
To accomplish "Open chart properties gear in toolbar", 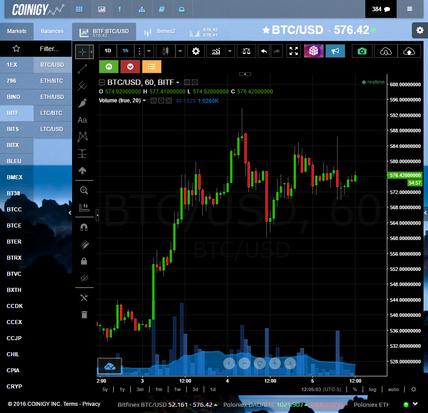I will (x=196, y=51).
